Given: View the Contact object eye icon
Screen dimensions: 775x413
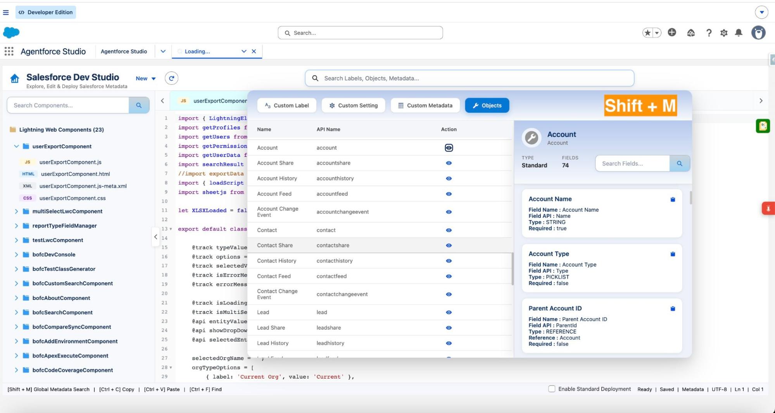Looking at the screenshot, I should (x=449, y=230).
